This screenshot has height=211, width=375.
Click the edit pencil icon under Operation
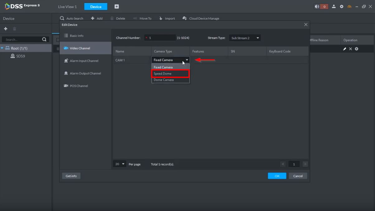344,49
